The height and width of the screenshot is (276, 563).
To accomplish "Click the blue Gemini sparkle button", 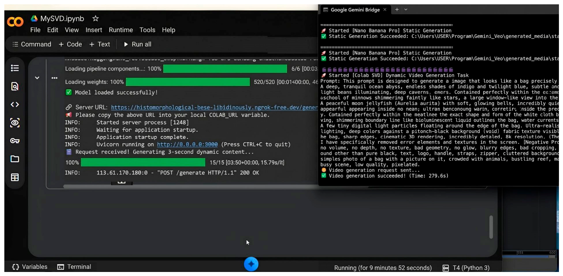I will pyautogui.click(x=251, y=264).
